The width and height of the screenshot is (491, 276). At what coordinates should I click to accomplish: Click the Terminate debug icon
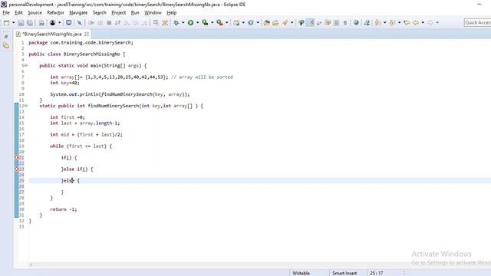pos(109,22)
